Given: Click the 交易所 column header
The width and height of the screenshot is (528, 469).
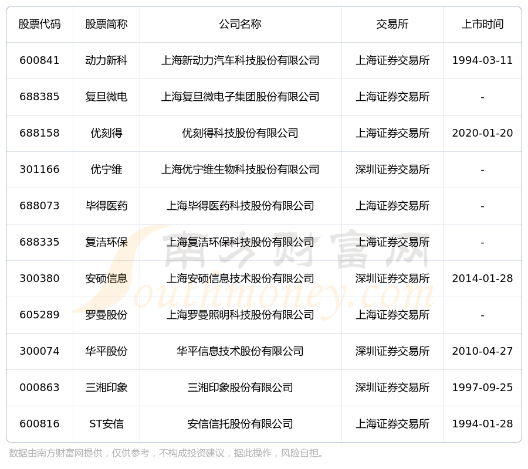Looking at the screenshot, I should (392, 24).
